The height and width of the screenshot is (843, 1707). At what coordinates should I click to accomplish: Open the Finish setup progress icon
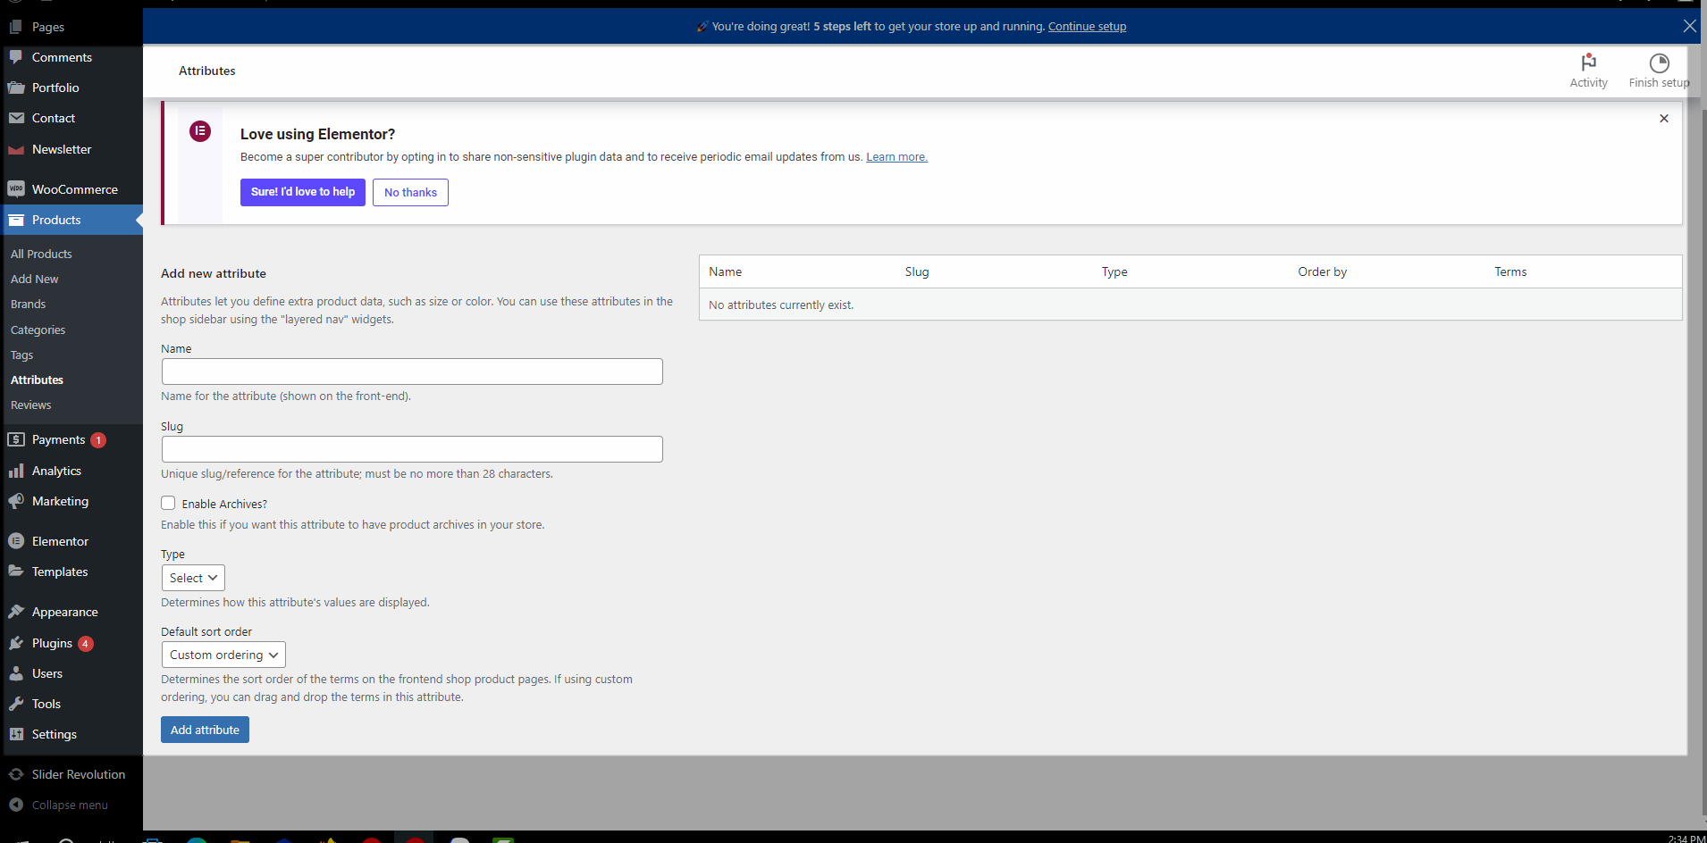point(1659,63)
